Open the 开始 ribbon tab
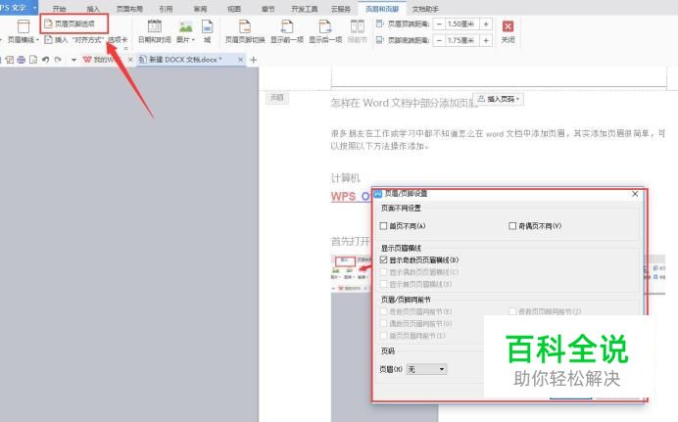 59,9
